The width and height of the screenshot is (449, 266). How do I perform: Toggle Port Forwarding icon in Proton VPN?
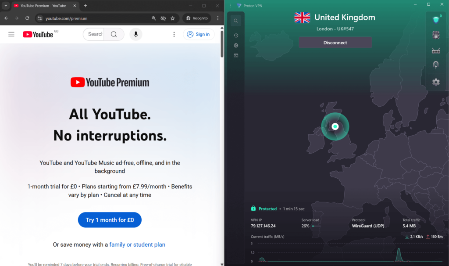pos(436,51)
